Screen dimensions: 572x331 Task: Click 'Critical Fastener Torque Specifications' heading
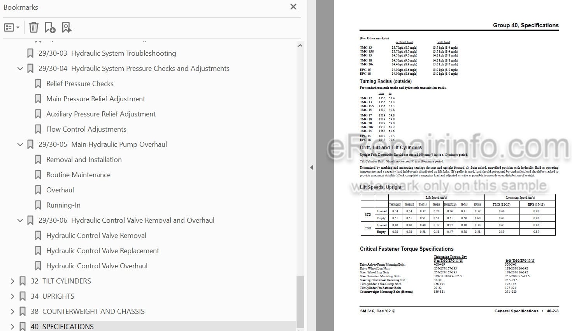407,249
